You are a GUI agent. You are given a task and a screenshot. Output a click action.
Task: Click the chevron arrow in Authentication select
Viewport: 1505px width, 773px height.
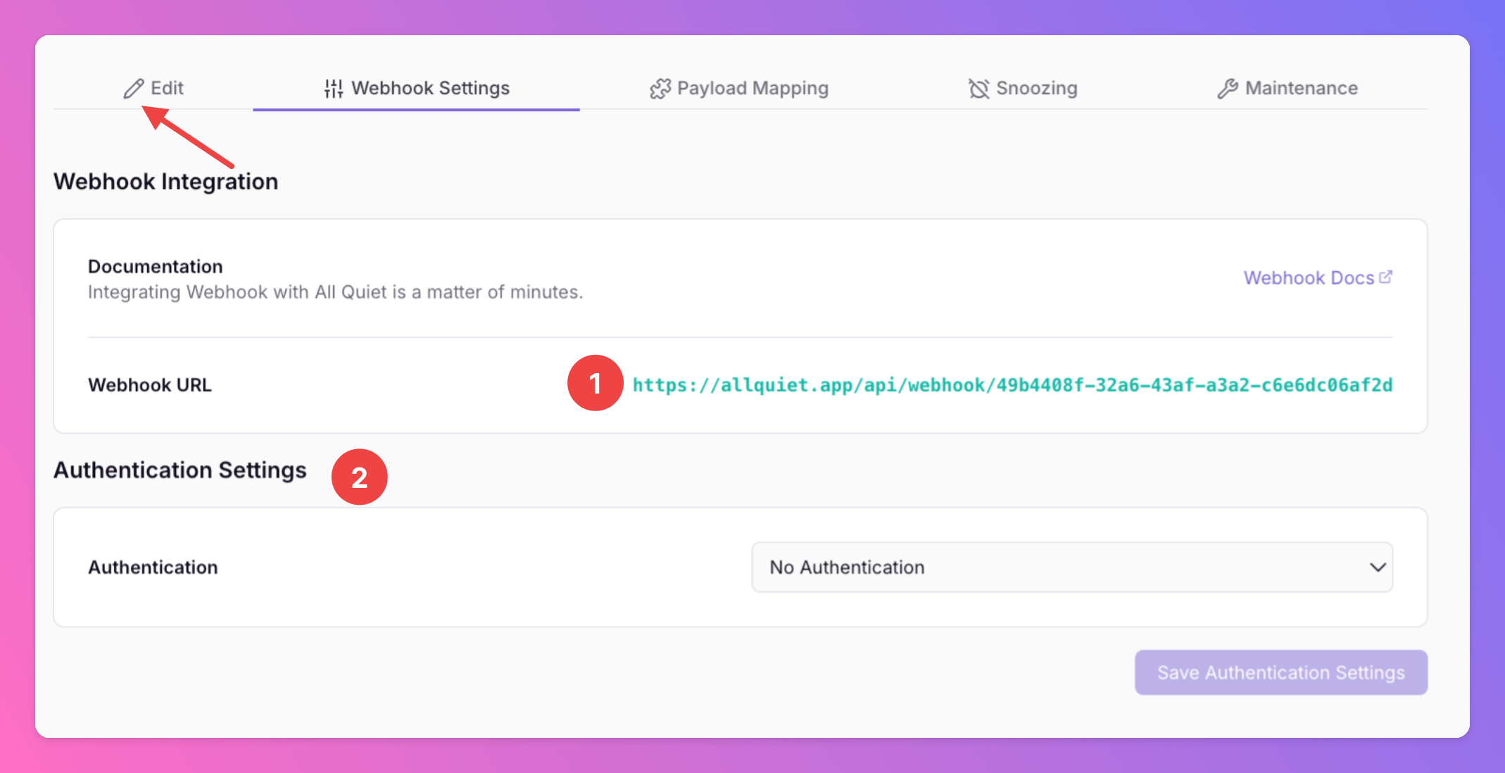(x=1378, y=567)
